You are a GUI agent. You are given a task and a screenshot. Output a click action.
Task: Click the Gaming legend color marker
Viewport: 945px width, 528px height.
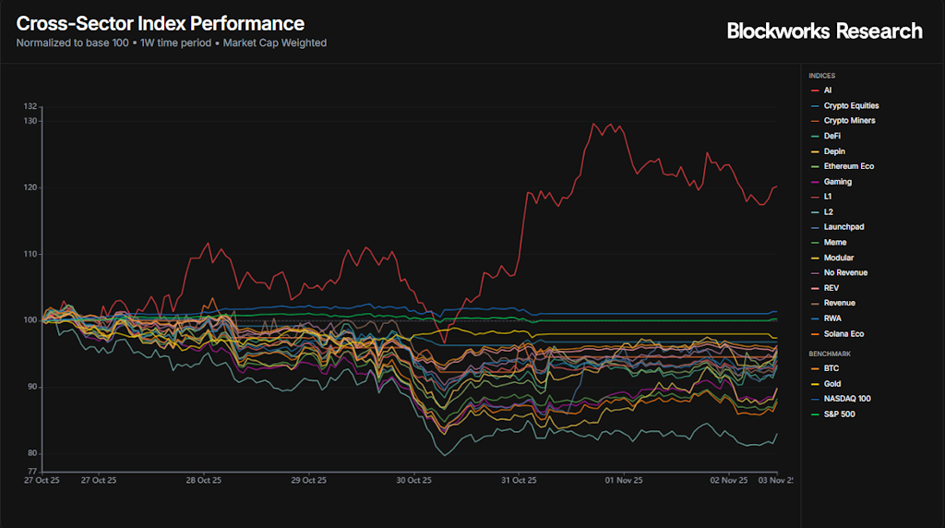point(814,182)
